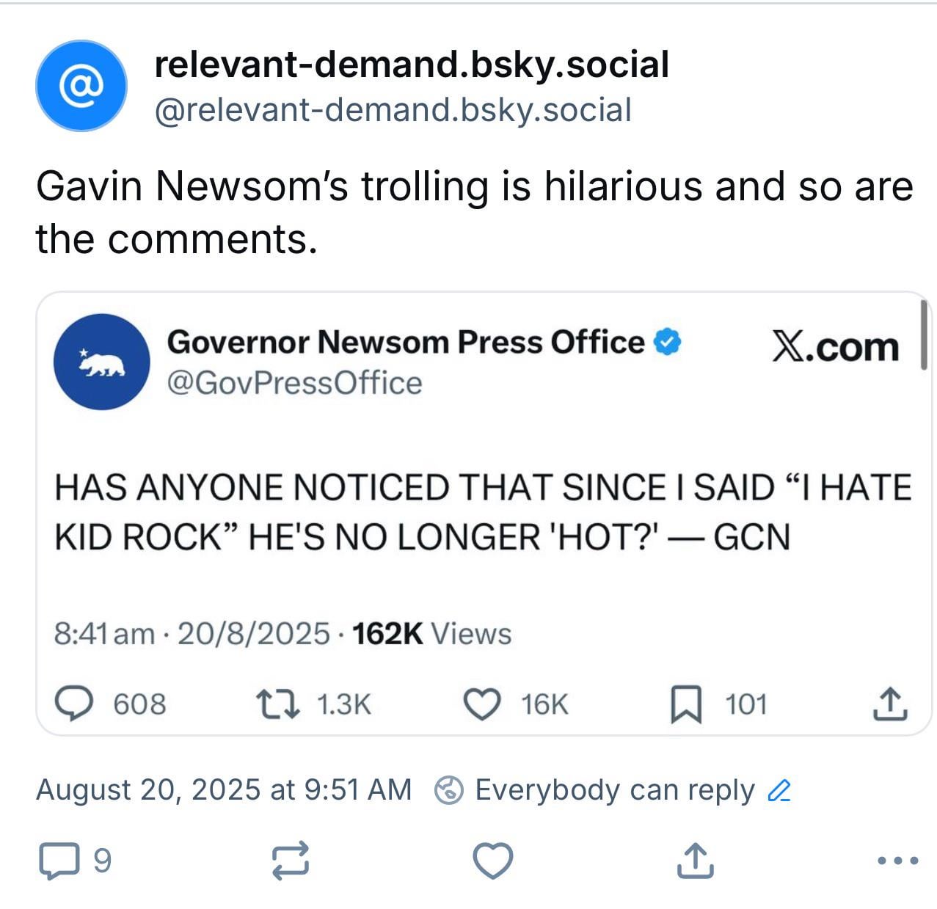The image size is (937, 909).
Task: Click the embedded tweet's 101 bookmark icon
Action: click(686, 704)
